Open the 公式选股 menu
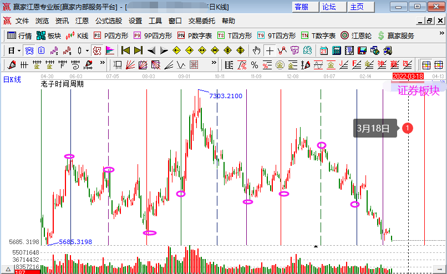The width and height of the screenshot is (447, 274). pos(109,21)
